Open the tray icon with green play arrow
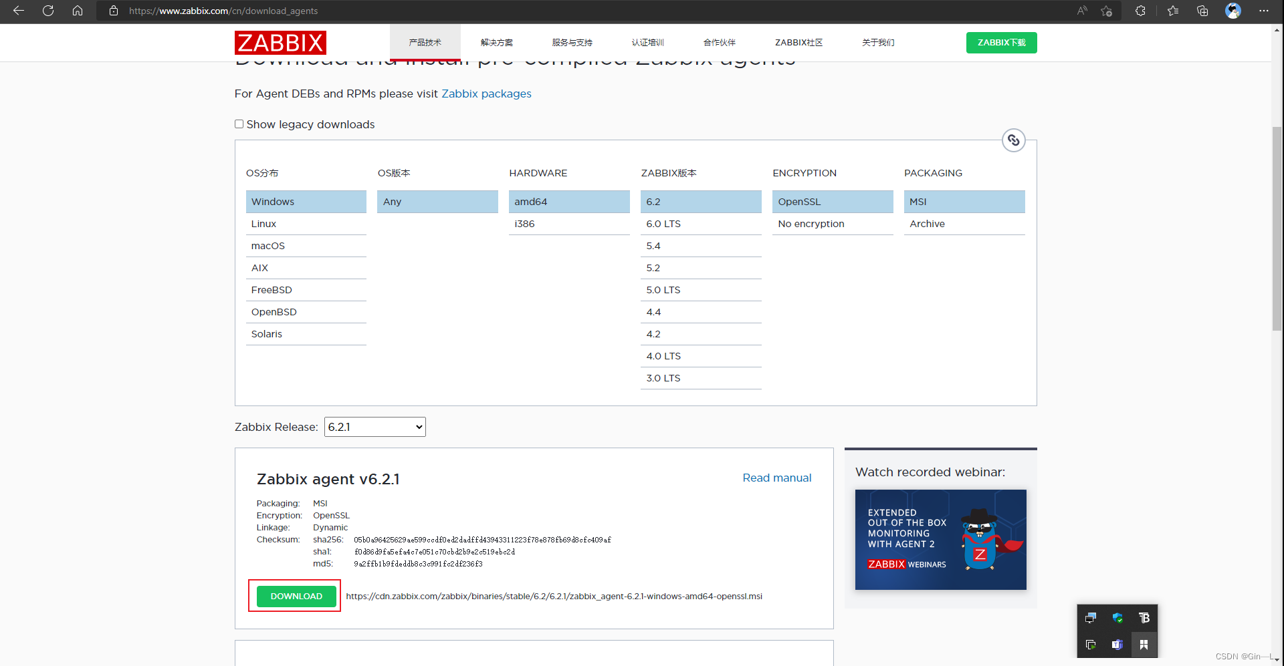Viewport: 1284px width, 666px height. point(1091,645)
